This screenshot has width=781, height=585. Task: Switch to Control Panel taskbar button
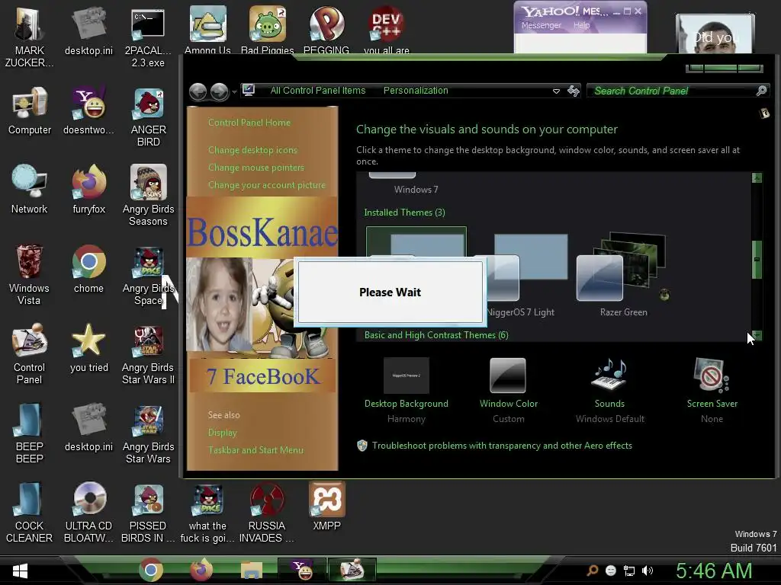pyautogui.click(x=352, y=570)
